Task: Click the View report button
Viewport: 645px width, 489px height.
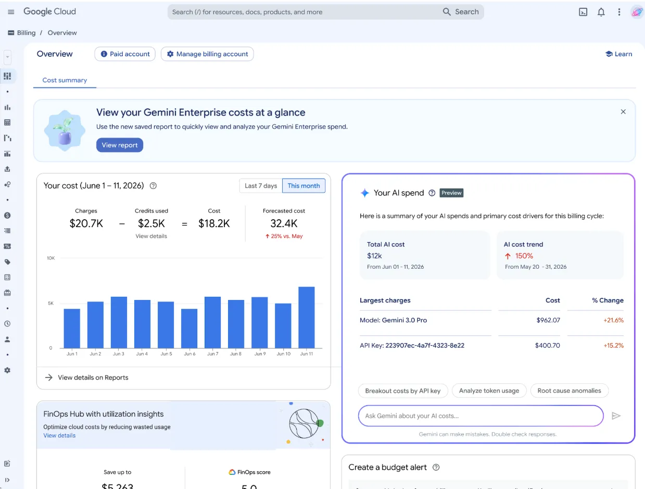Action: click(x=120, y=145)
